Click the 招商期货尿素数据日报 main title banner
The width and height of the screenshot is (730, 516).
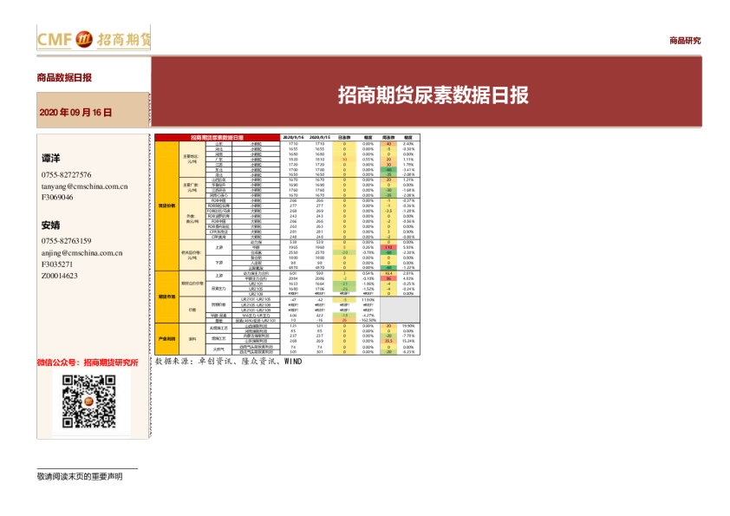tap(433, 95)
